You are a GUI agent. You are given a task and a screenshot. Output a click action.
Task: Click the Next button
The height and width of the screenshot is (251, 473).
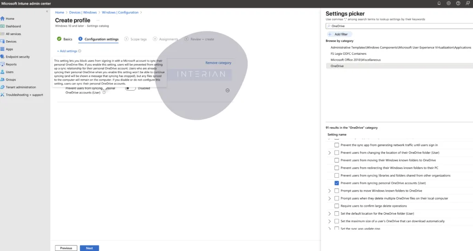click(x=89, y=248)
